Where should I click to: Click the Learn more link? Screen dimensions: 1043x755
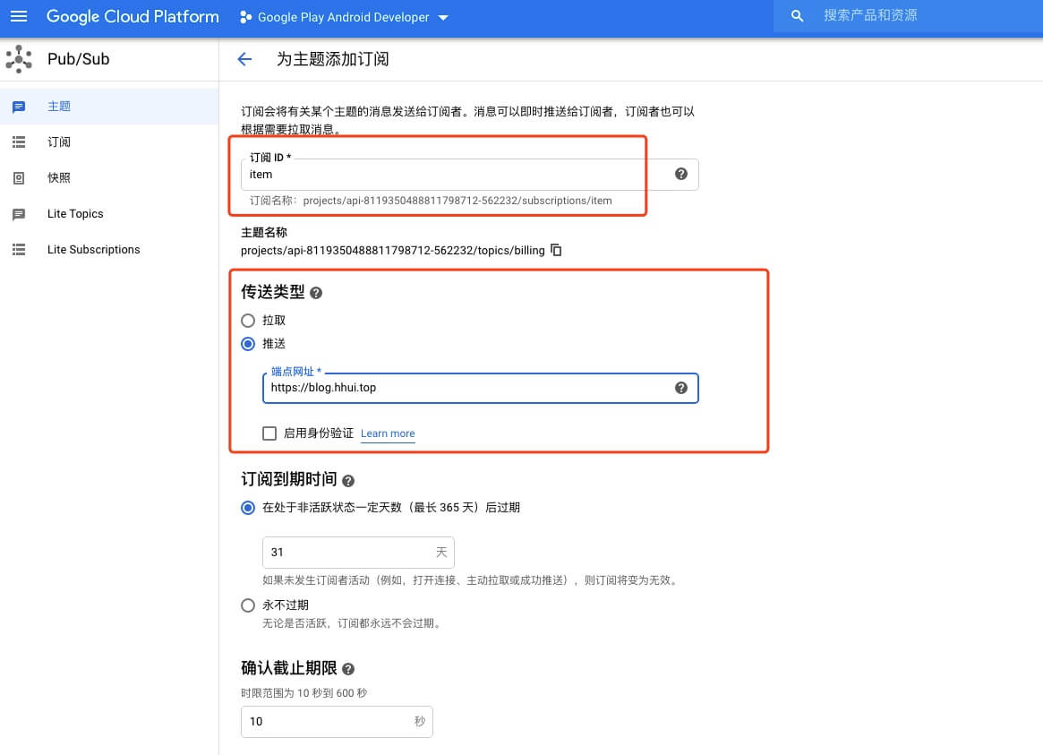(x=388, y=433)
